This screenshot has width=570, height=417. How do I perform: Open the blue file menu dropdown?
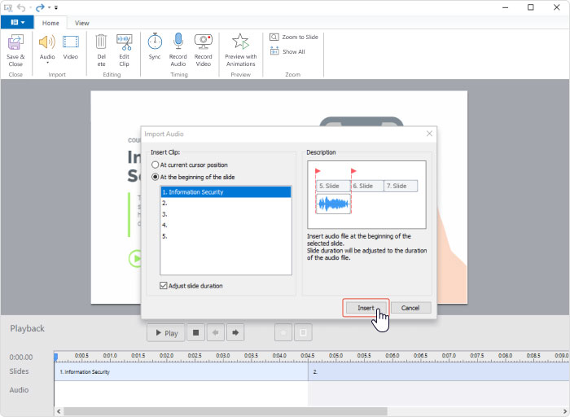[17, 23]
